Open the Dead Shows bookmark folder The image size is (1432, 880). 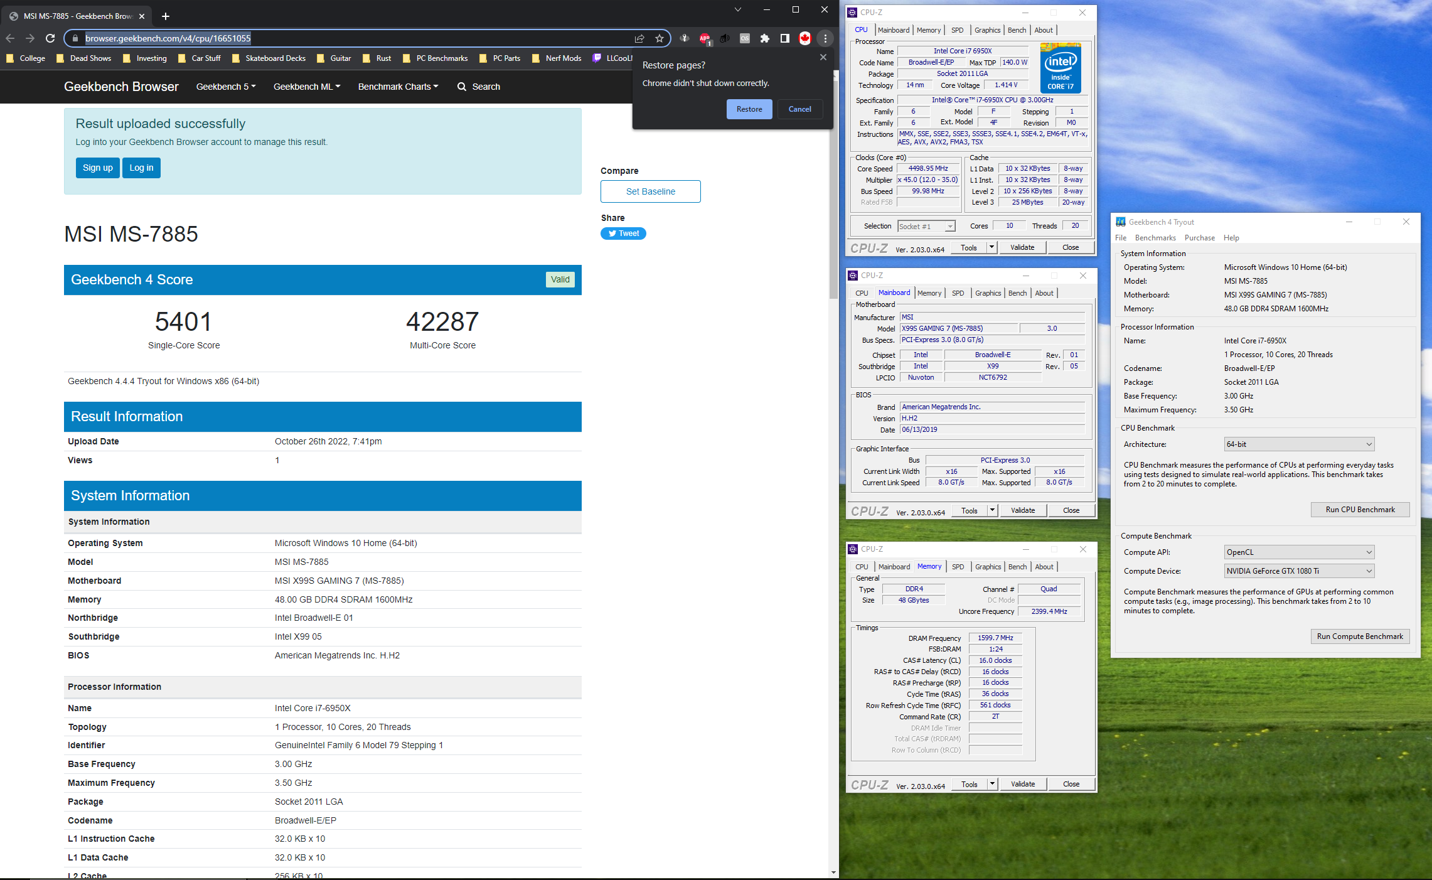(x=83, y=58)
